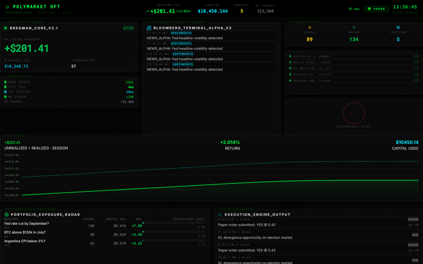
Task: Click the +3.50 PnL value
Action: (137, 235)
